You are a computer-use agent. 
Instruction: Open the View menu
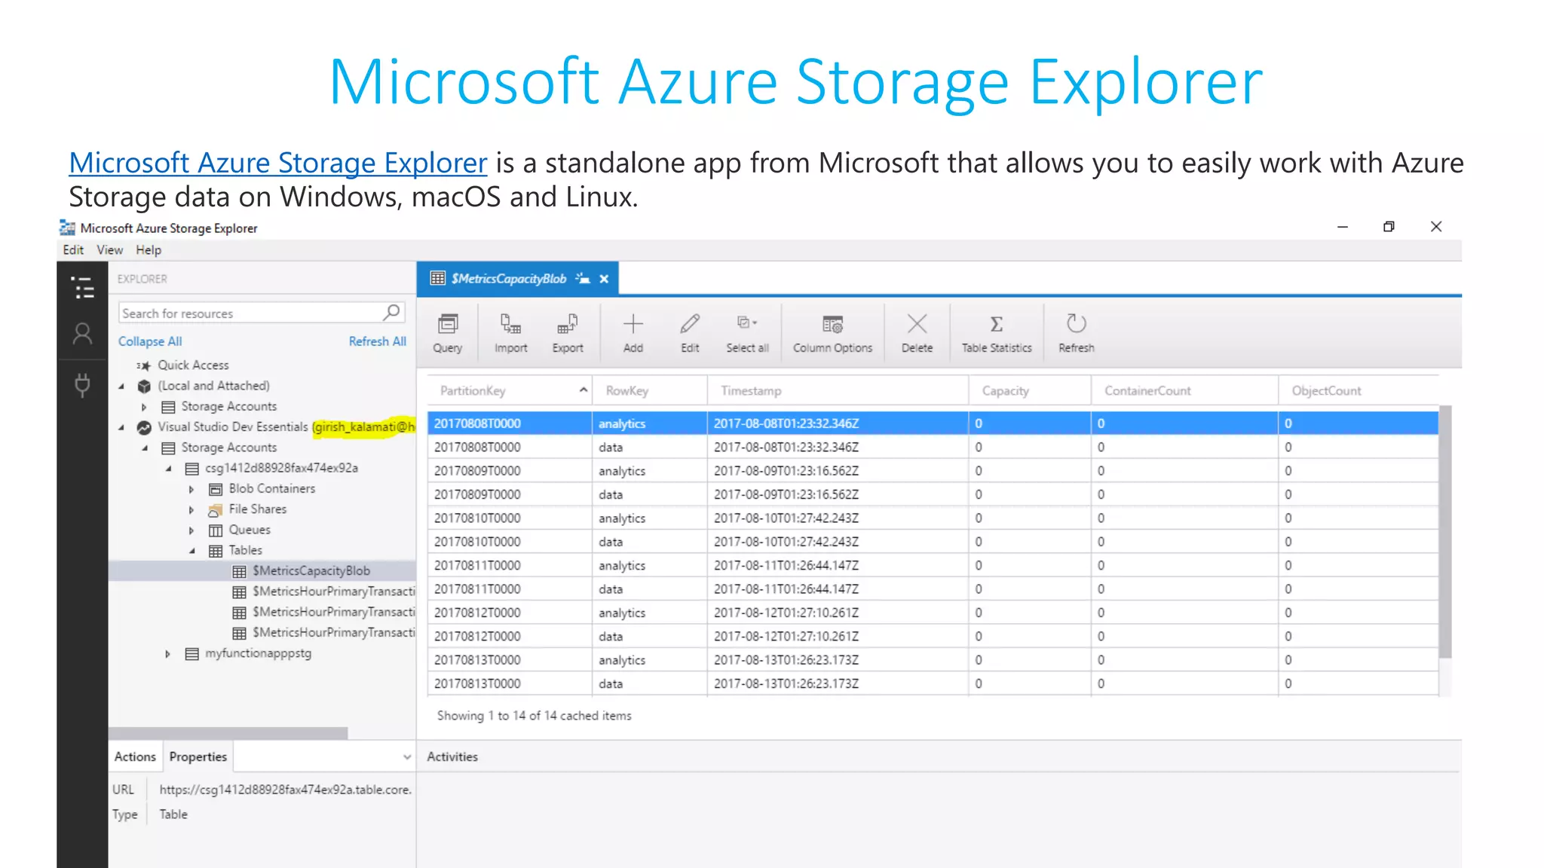109,249
